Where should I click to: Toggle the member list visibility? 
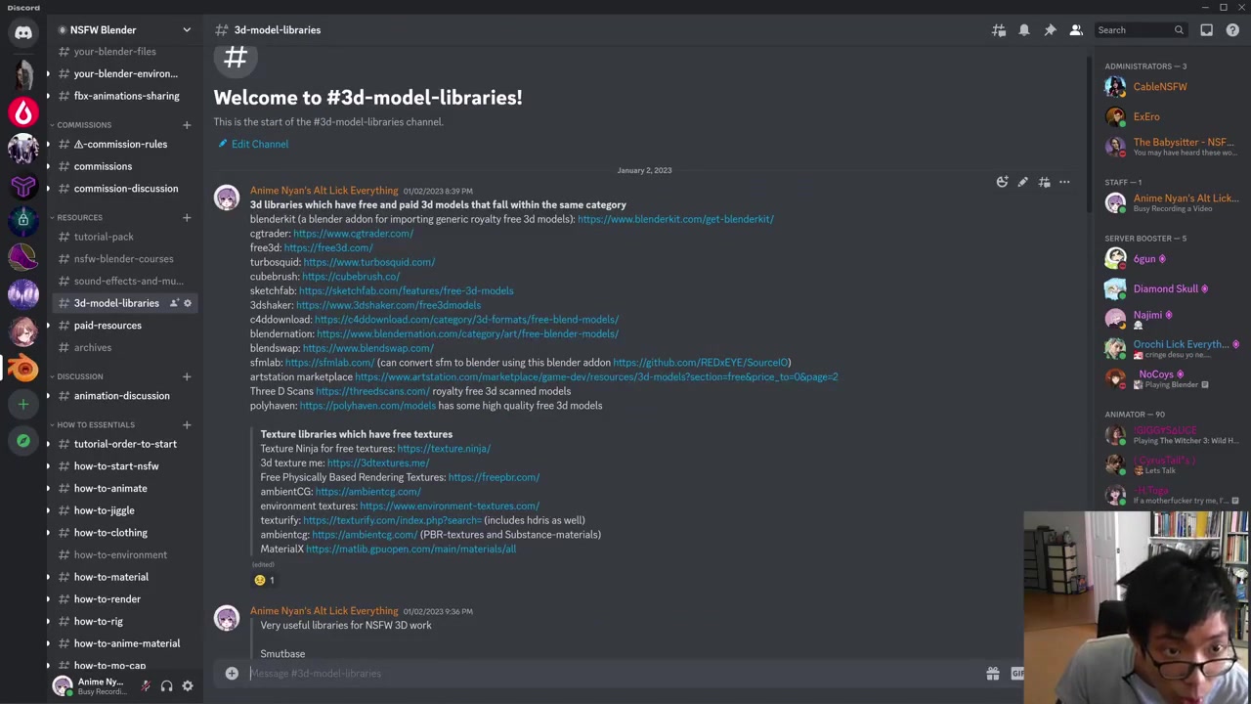click(1076, 30)
